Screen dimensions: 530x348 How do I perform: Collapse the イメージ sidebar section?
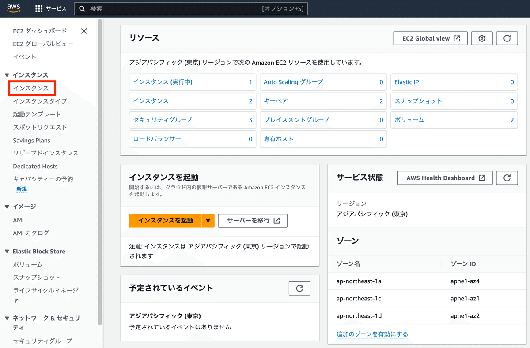point(7,207)
